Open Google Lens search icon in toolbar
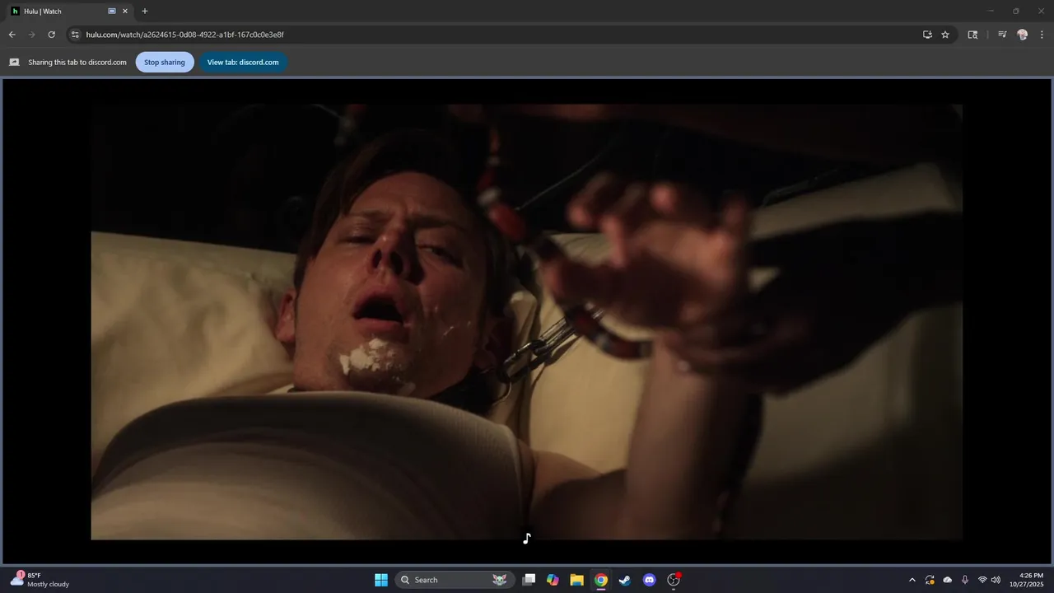 (x=972, y=35)
